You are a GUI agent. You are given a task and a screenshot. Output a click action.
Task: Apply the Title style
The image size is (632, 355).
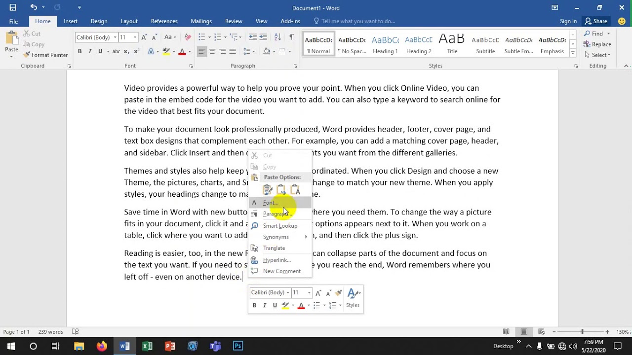coord(452,44)
